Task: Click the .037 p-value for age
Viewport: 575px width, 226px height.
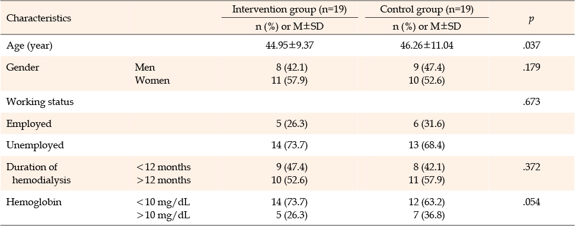Action: pyautogui.click(x=532, y=46)
